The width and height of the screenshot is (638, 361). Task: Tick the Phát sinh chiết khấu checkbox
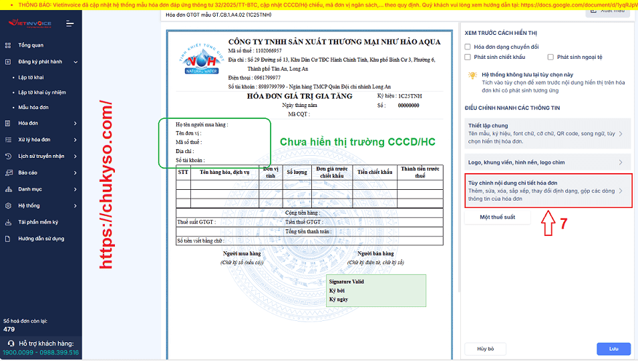pyautogui.click(x=468, y=57)
